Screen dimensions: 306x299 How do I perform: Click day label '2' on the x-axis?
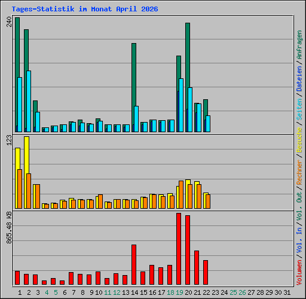click(29, 292)
